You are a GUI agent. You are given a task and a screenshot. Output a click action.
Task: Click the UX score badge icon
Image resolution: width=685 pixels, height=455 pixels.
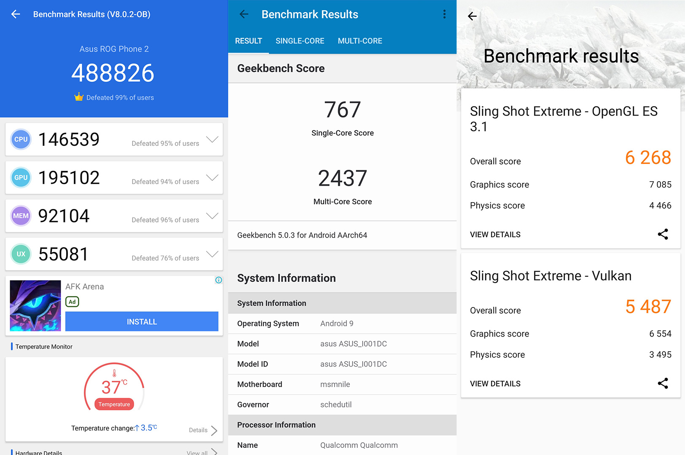coord(21,254)
